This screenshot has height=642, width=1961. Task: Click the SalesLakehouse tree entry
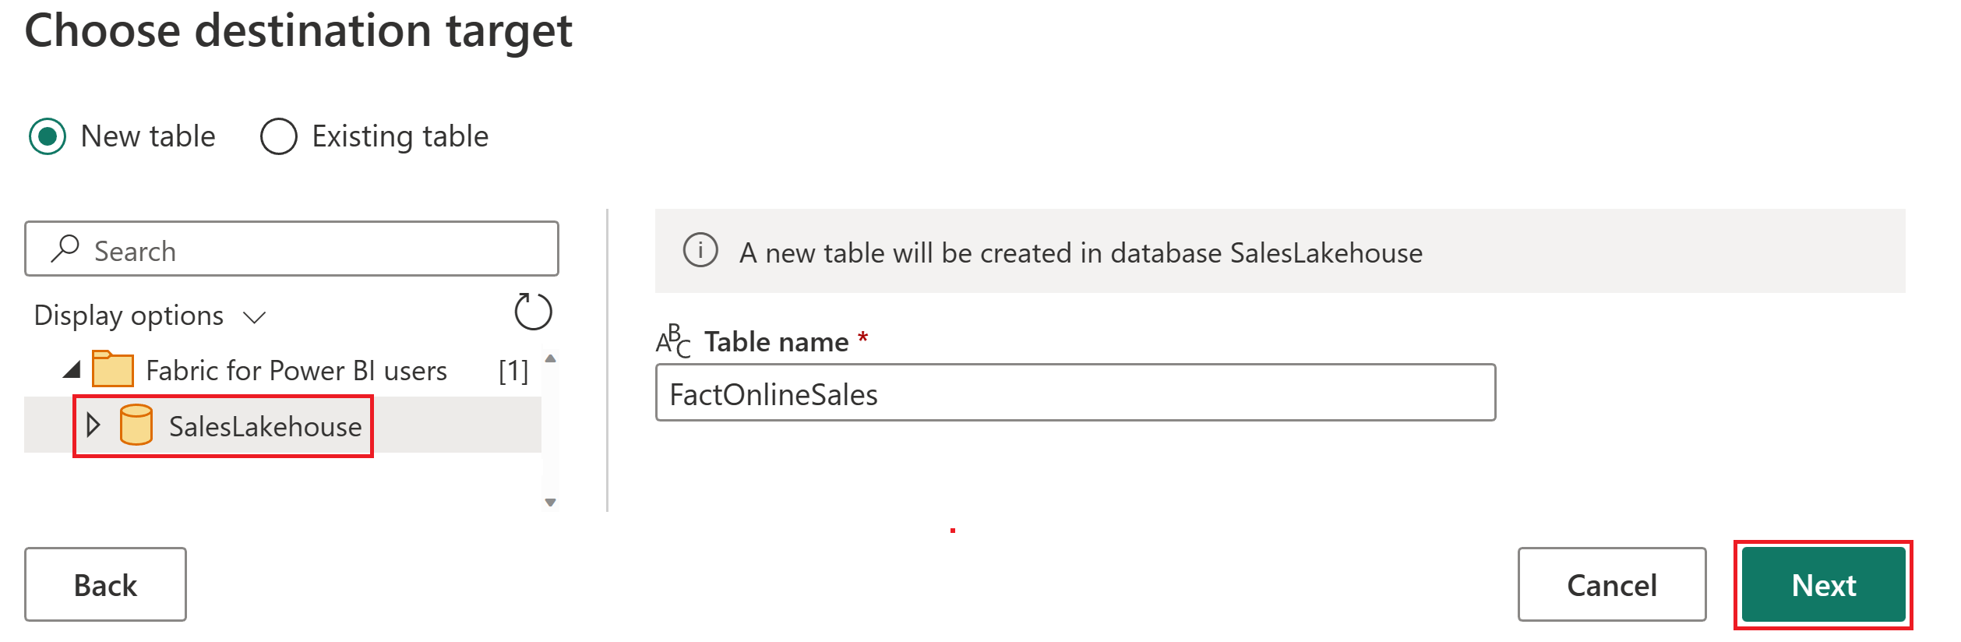pyautogui.click(x=265, y=425)
